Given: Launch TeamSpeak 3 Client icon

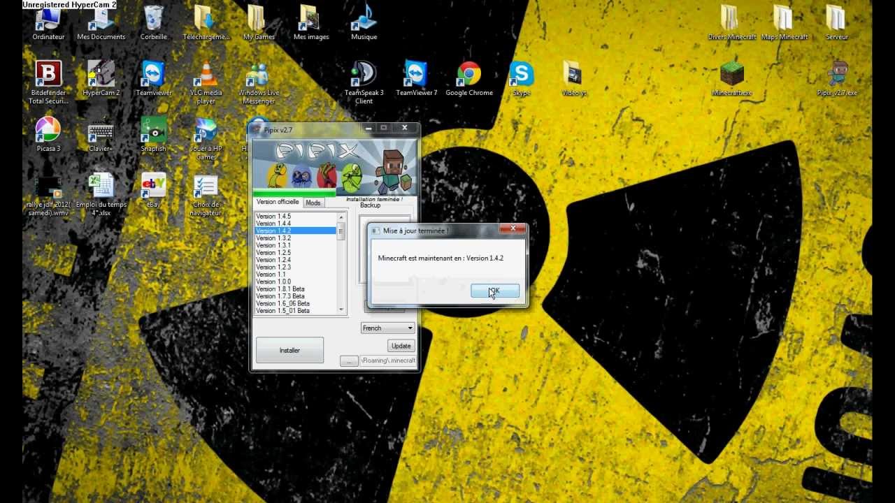Looking at the screenshot, I should coord(364,82).
